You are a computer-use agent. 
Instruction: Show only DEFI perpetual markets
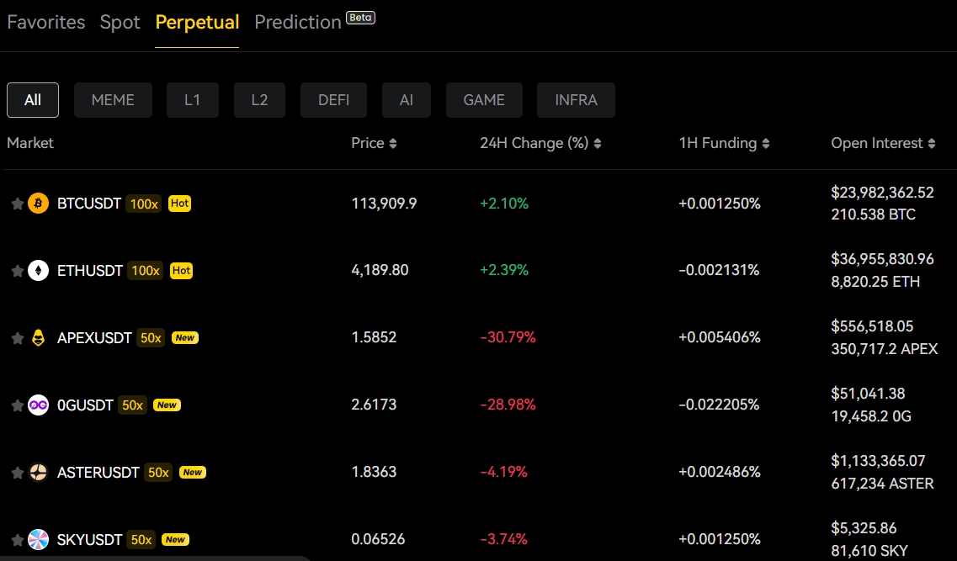coord(333,99)
